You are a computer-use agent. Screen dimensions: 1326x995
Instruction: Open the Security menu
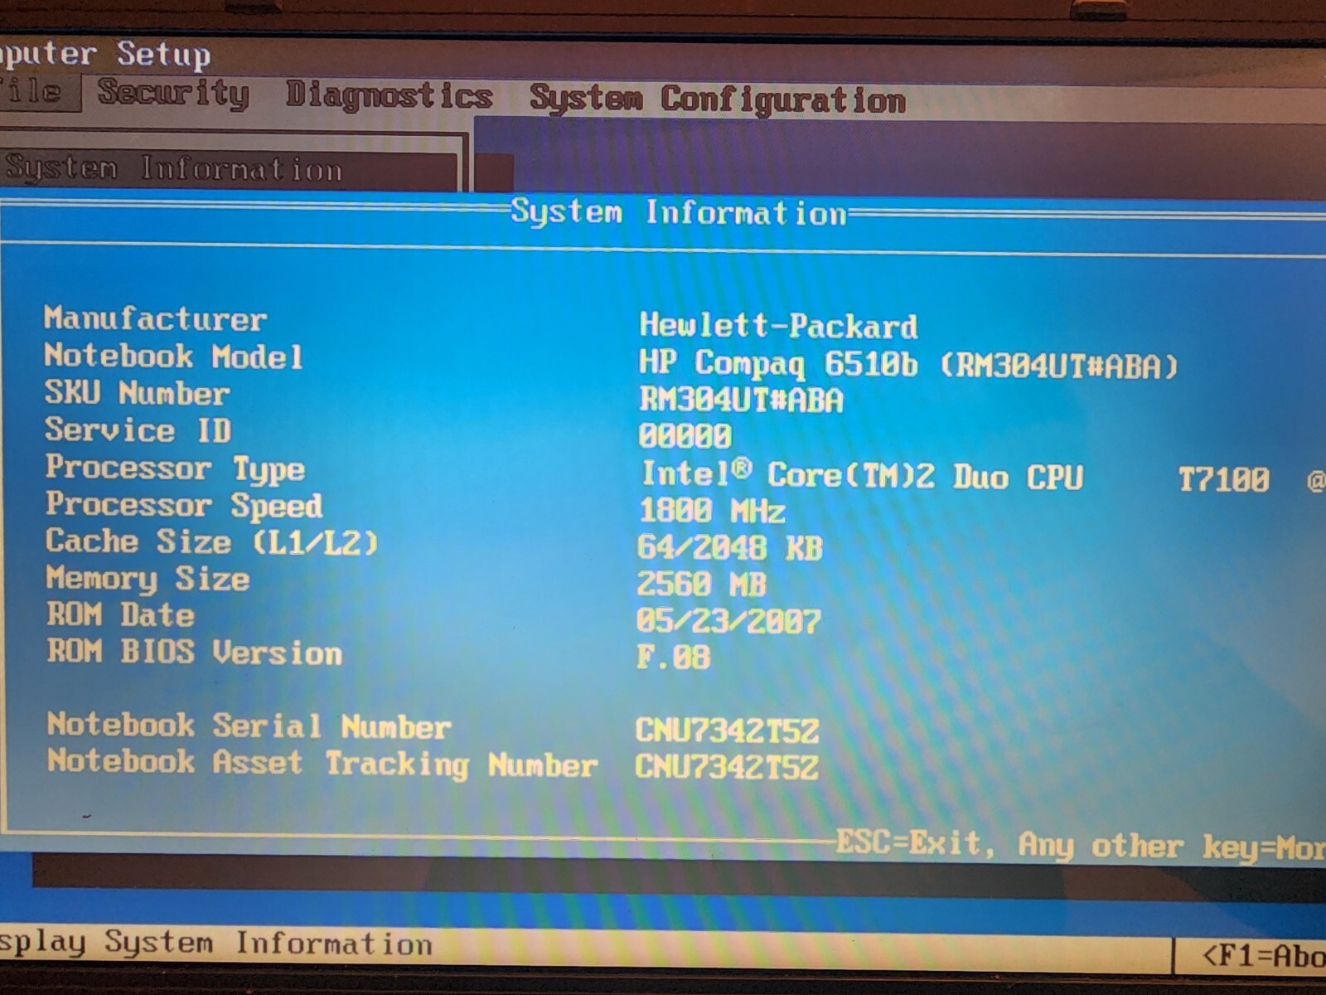[173, 93]
